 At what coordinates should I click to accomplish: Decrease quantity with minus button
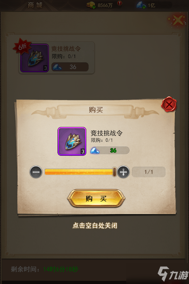(36, 172)
